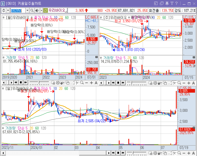Open daily chart settings gear
The image size is (197, 156).
155,153
